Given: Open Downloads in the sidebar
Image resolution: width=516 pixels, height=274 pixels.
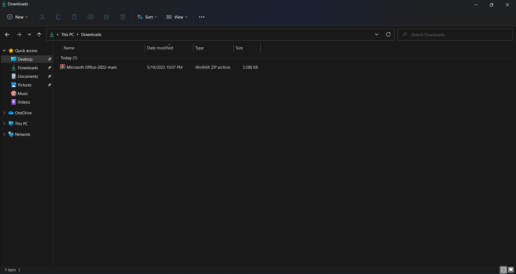Looking at the screenshot, I should pyautogui.click(x=28, y=68).
